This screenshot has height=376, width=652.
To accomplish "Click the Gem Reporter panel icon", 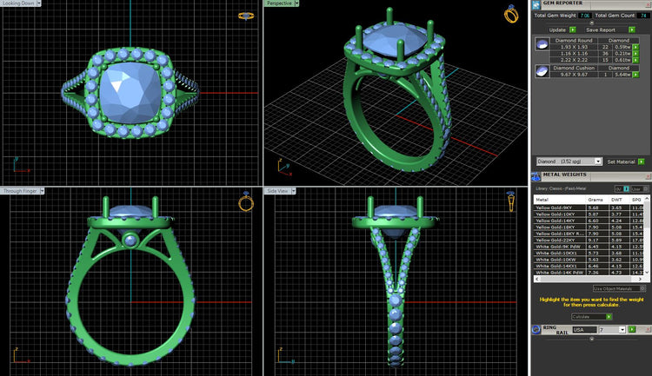I will point(537,4).
